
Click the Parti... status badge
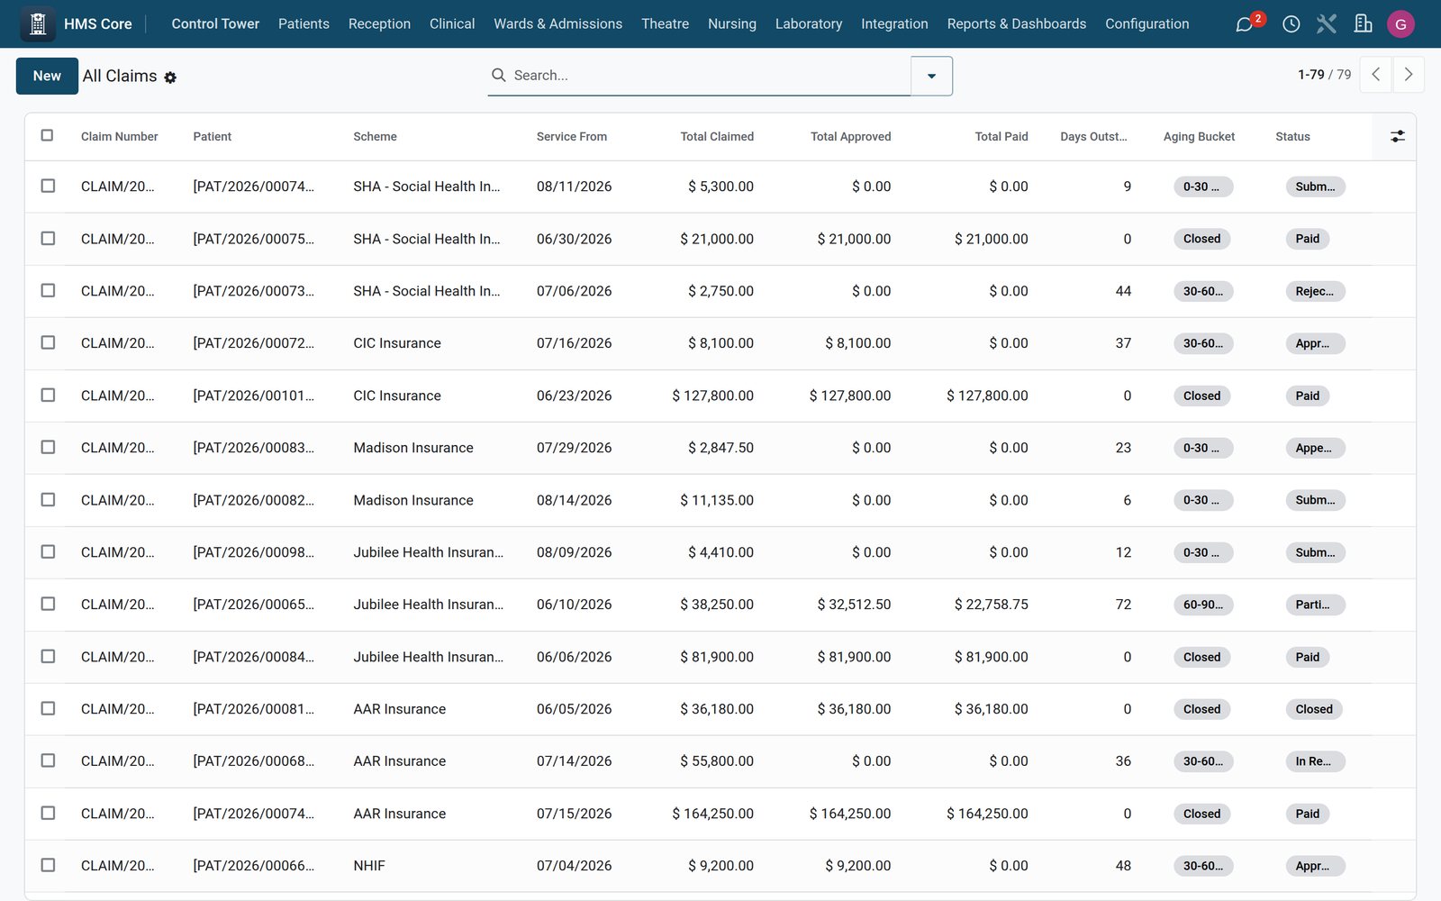pyautogui.click(x=1315, y=605)
